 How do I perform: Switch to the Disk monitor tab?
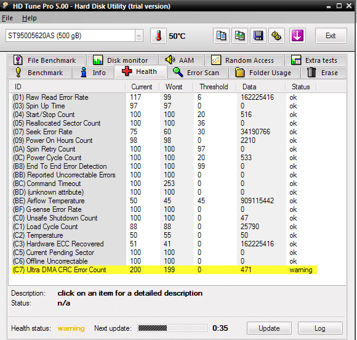point(122,60)
